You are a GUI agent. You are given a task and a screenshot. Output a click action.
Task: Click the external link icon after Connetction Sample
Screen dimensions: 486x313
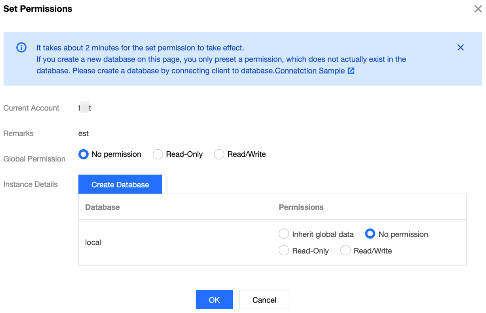coord(351,71)
